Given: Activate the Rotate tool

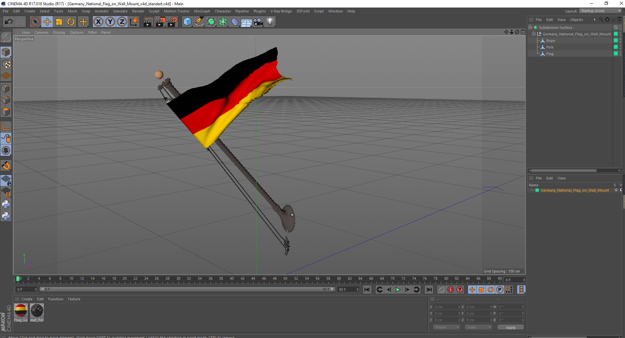Looking at the screenshot, I should (x=71, y=22).
